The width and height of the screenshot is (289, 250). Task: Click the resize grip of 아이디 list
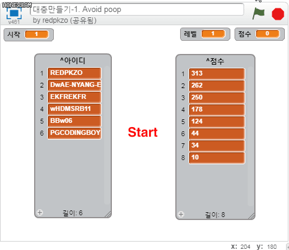pos(108,214)
